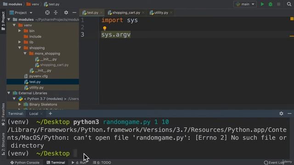Click the modules breadcrumb in navigation bar
This screenshot has width=294, height=165.
point(12,4)
